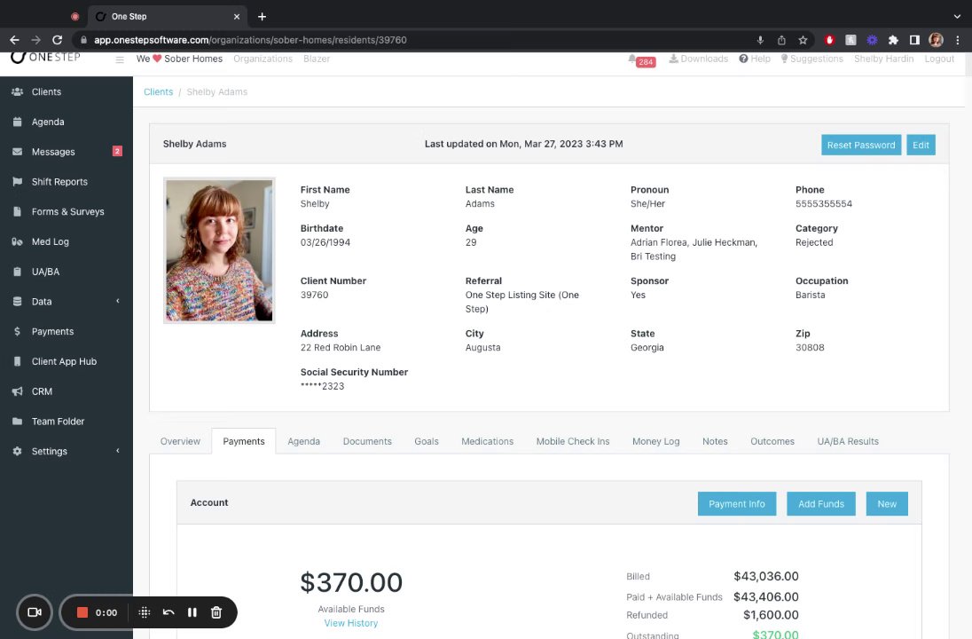The height and width of the screenshot is (639, 972).
Task: Delete recording with trash icon
Action: [216, 612]
